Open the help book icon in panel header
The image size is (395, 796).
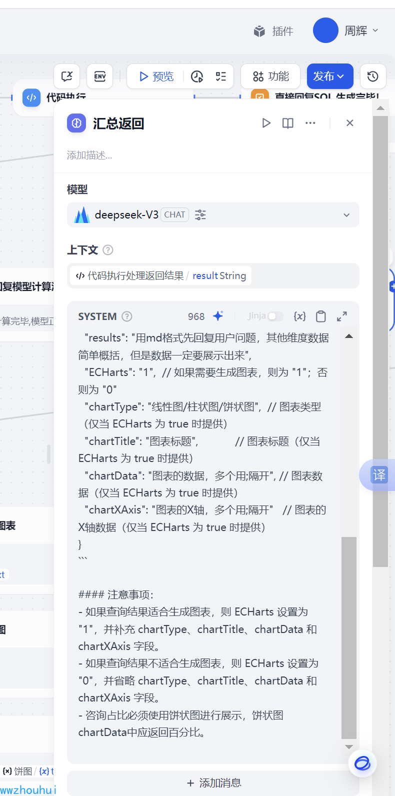288,123
